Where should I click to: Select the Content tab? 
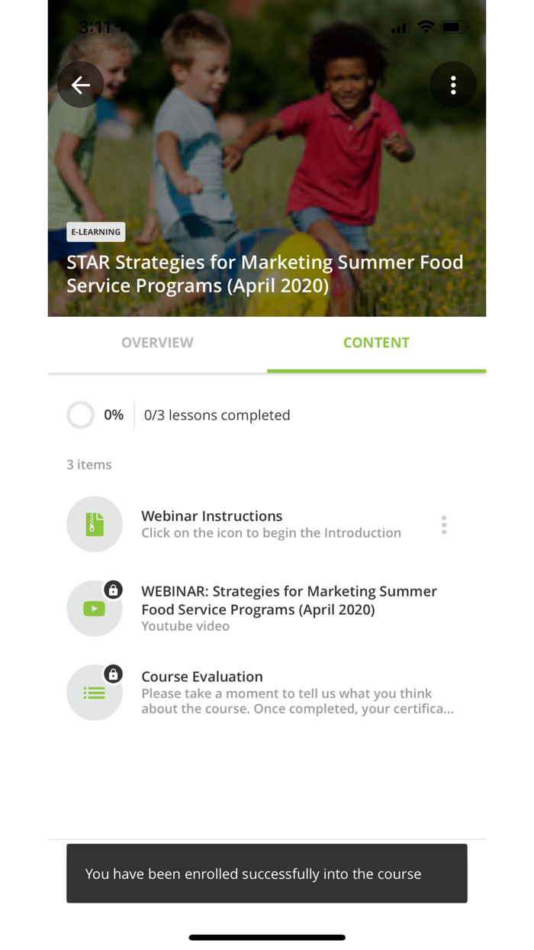tap(376, 343)
